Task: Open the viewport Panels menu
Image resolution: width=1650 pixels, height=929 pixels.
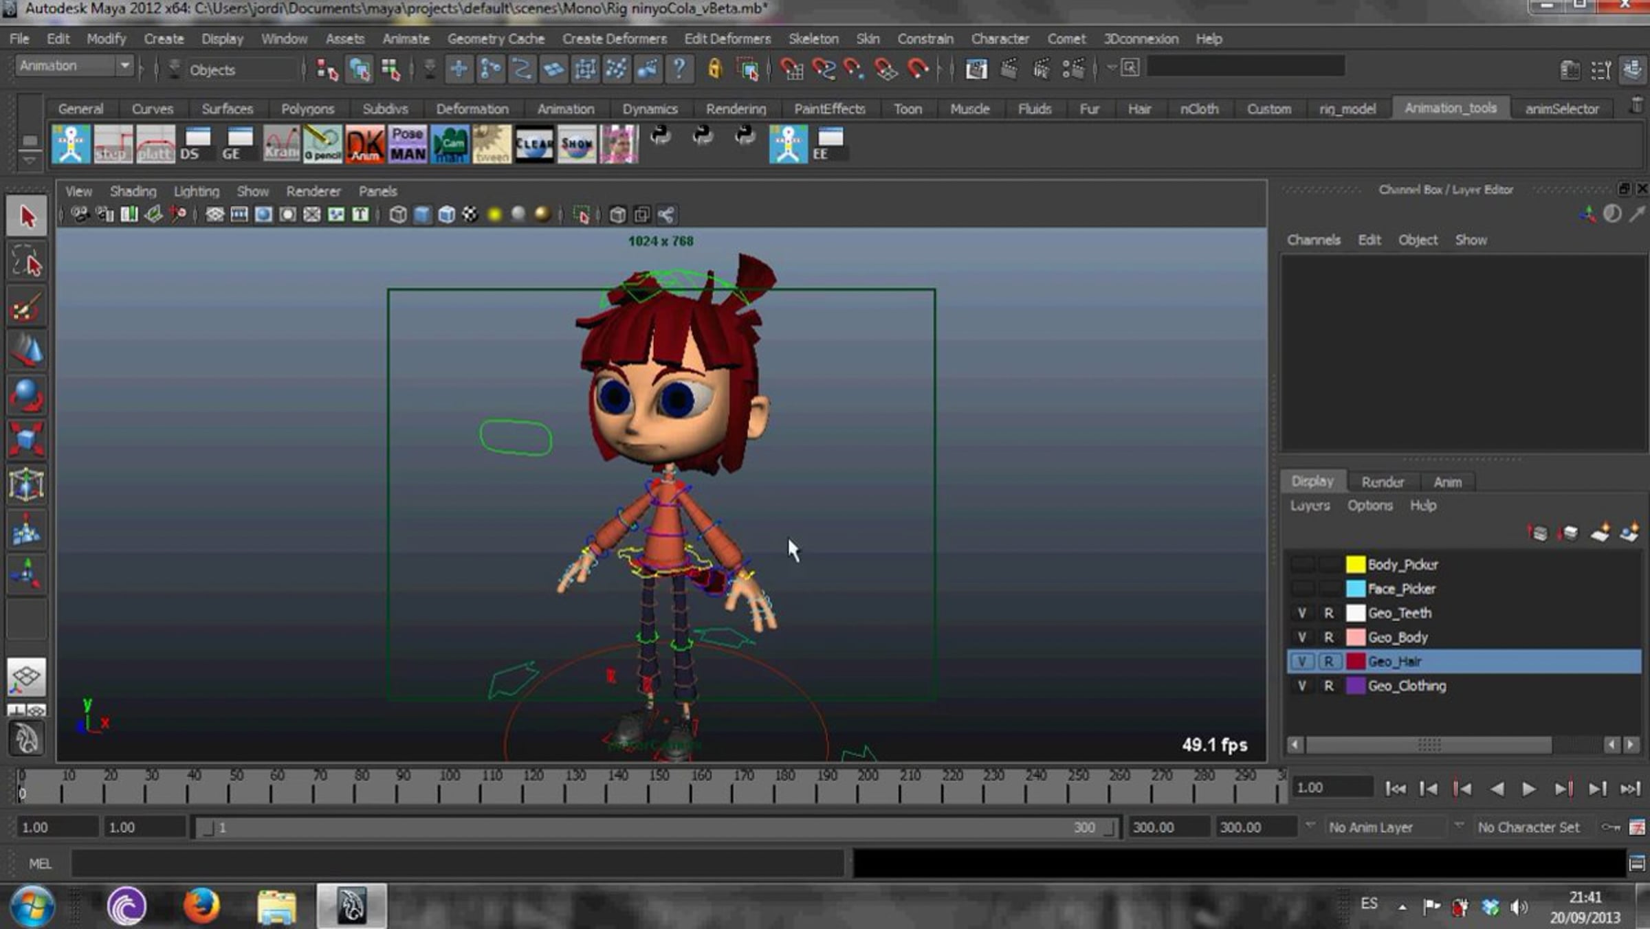Action: (x=377, y=191)
